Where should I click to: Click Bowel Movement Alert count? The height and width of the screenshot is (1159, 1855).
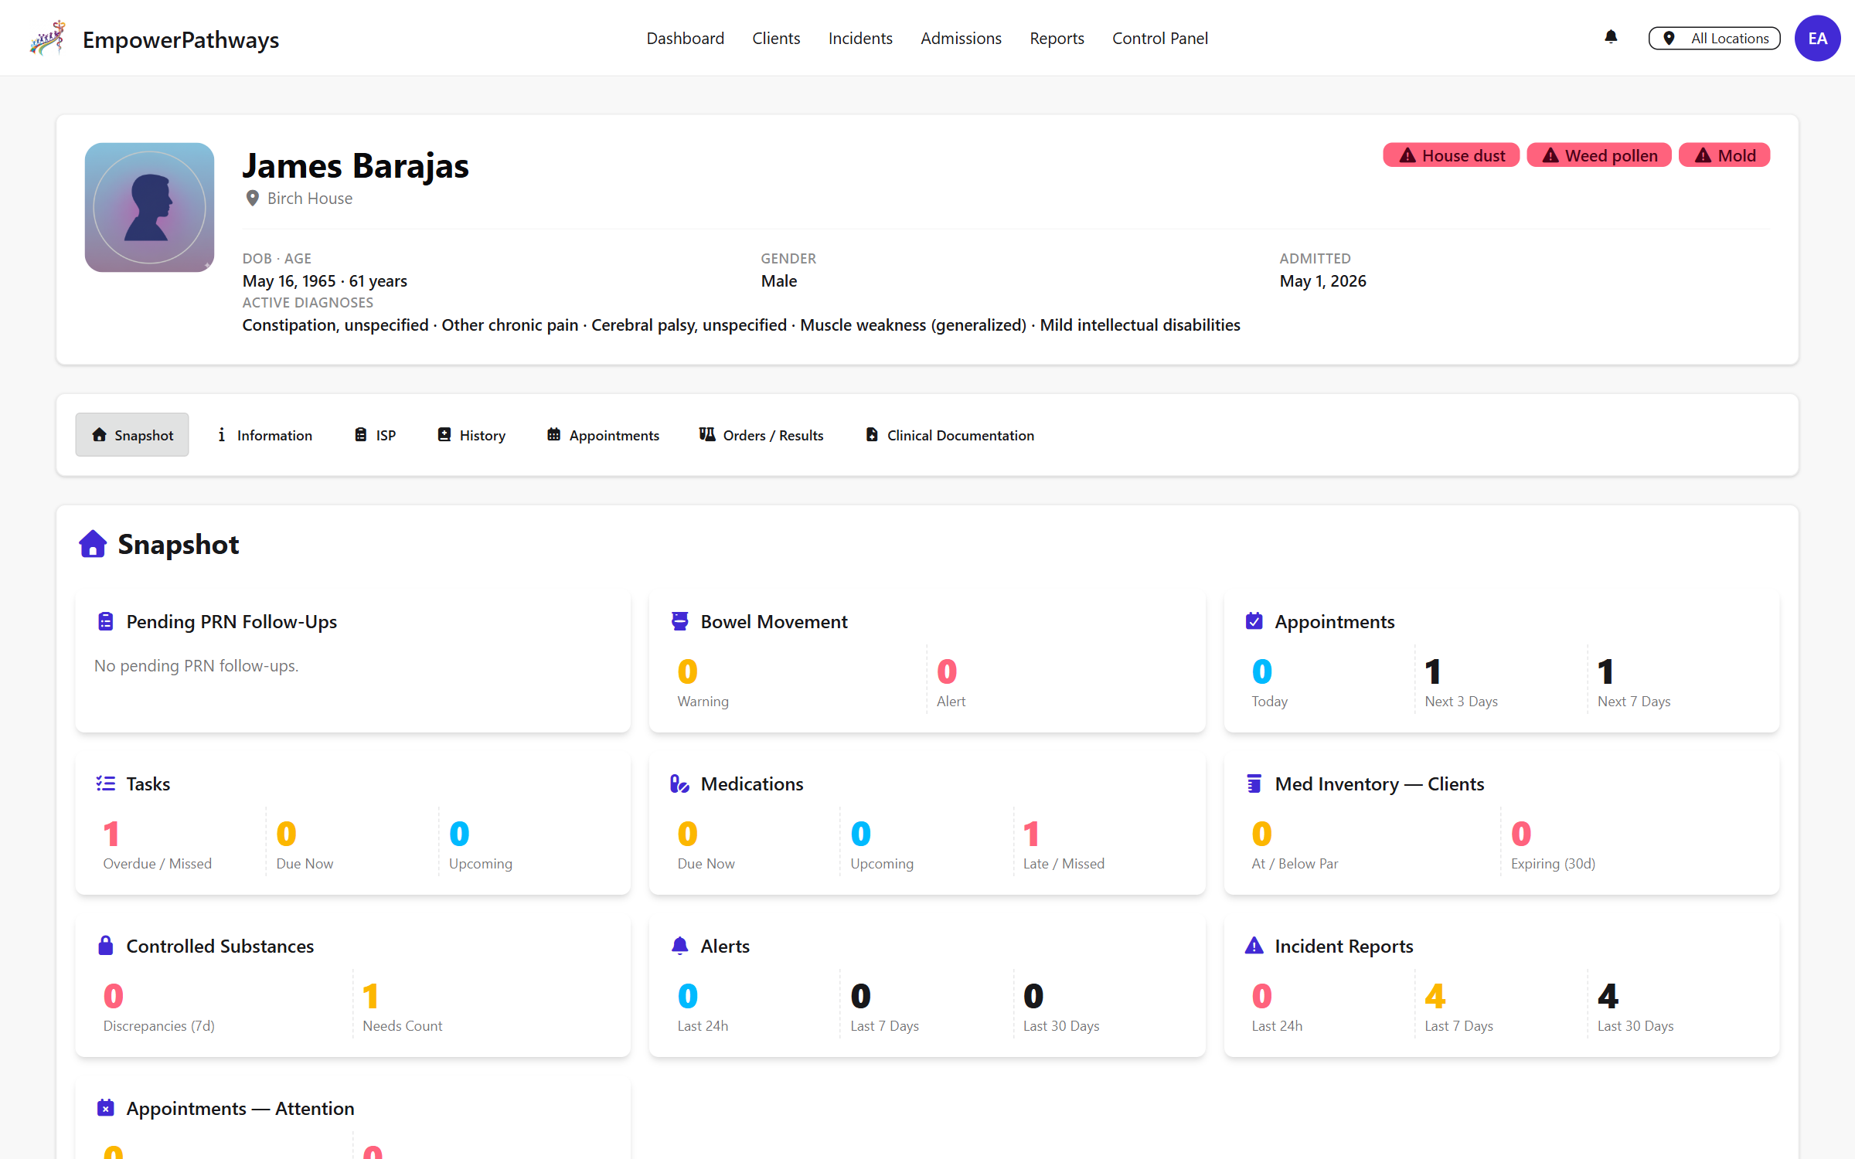[x=947, y=672]
